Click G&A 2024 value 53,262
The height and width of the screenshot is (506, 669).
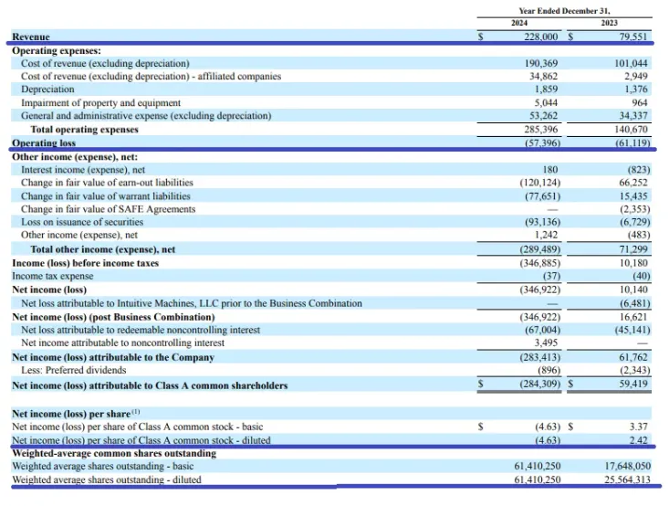tap(544, 115)
